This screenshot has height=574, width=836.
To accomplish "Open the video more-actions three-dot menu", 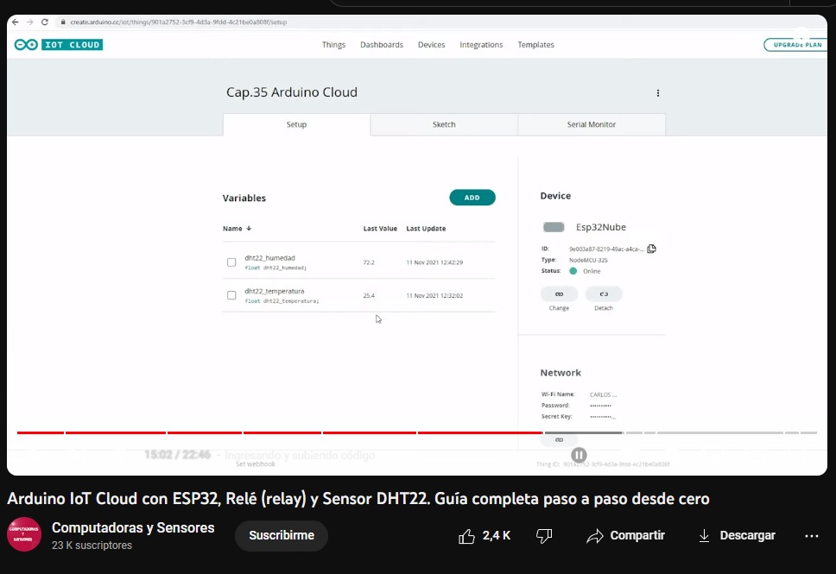I will coord(811,535).
